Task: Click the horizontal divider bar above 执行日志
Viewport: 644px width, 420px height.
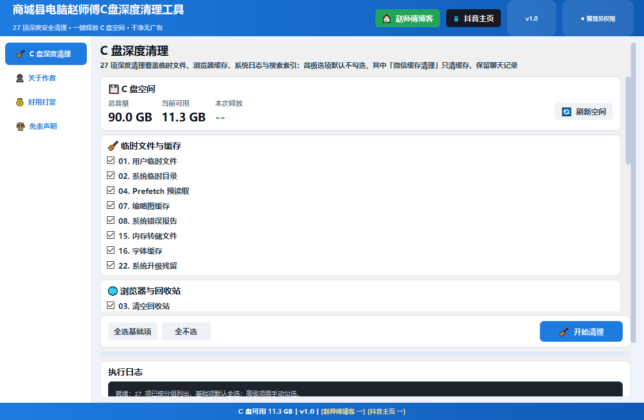Action: click(365, 354)
